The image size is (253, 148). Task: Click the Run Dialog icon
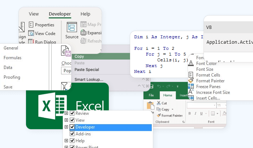(31, 42)
